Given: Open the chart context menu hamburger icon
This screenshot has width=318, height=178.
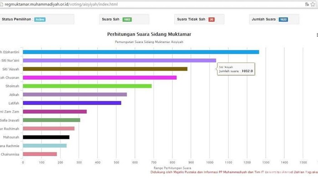Looking at the screenshot, I should point(317,35).
